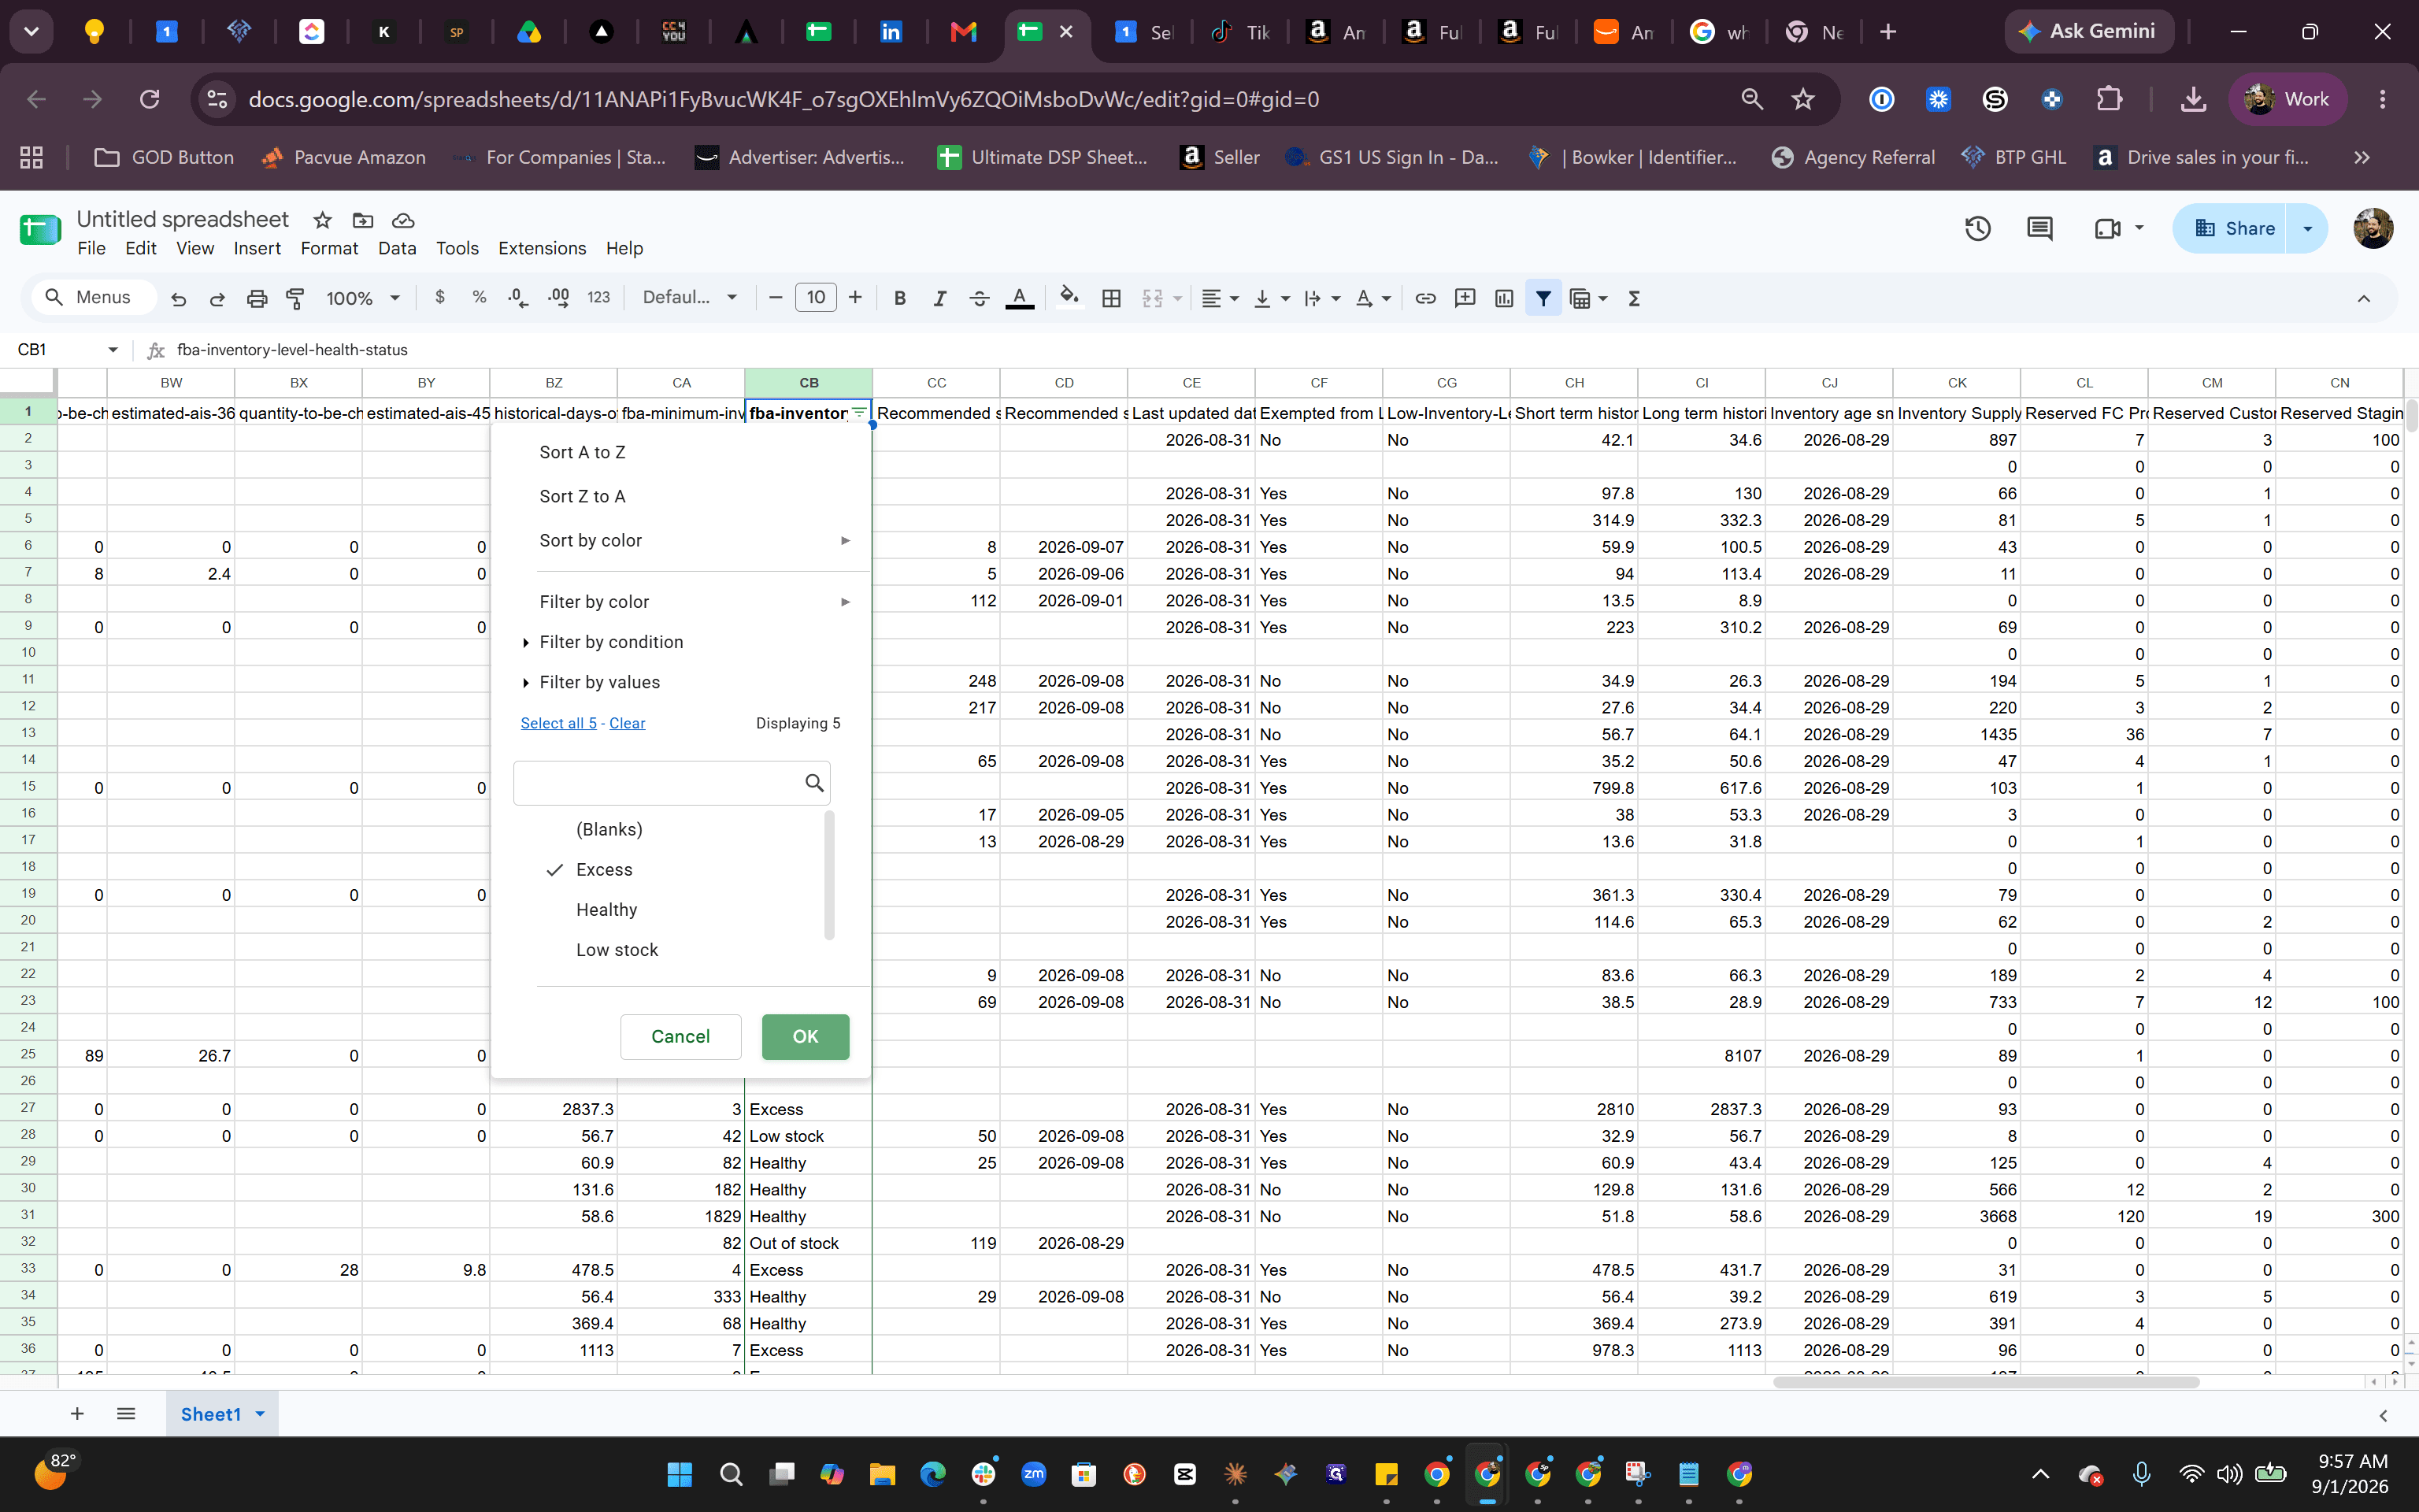
Task: Activate the Paint format tool
Action: pos(296,298)
